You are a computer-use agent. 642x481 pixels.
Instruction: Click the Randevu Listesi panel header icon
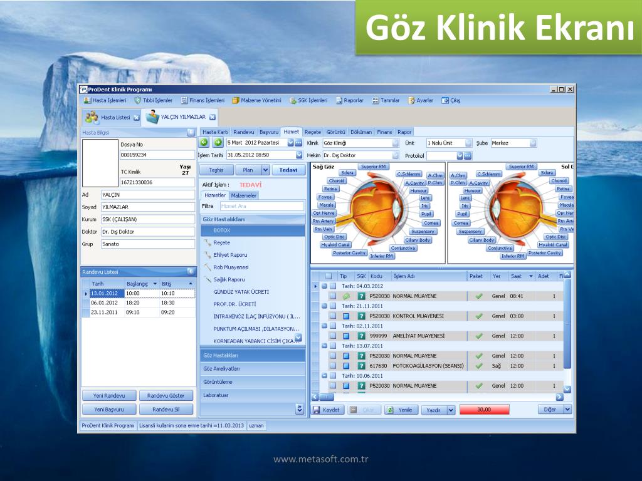click(191, 272)
